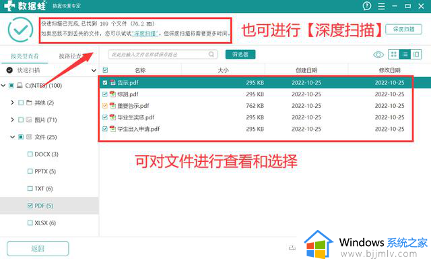
Task: Open the 快速扫描 dropdown arrow
Action: 94,70
